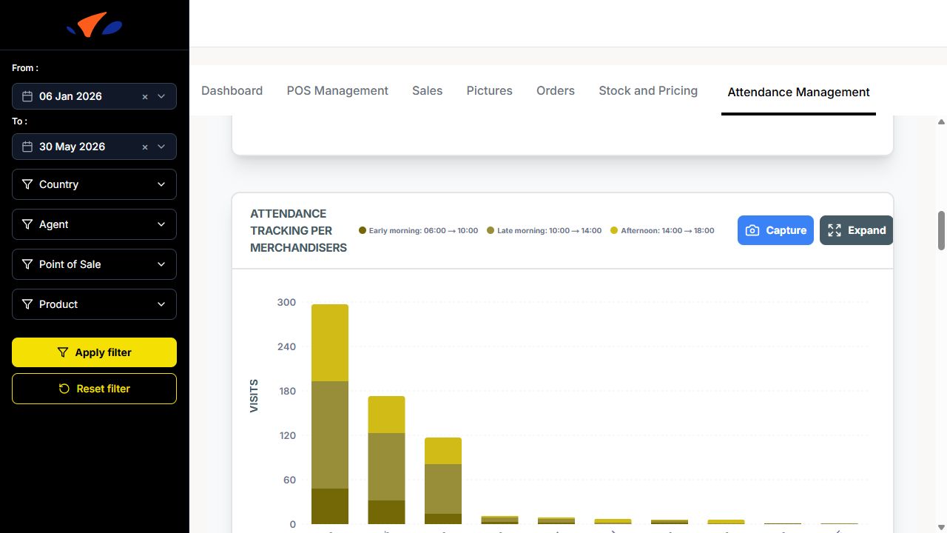Click the 300 y-axis value

click(x=286, y=302)
